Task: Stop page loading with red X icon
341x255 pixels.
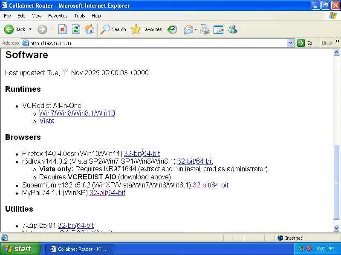Action: 62,29
